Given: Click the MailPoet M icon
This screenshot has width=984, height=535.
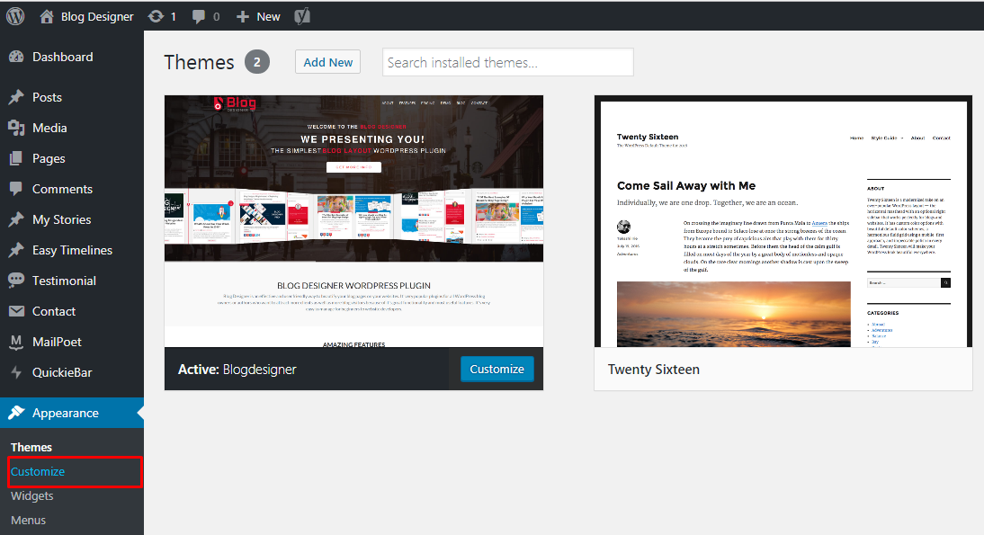Looking at the screenshot, I should (16, 342).
